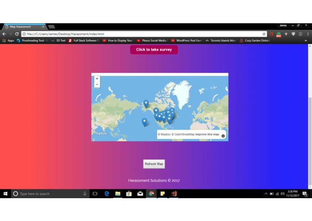Open a new browser tab
This screenshot has width=312, height=221.
pyautogui.click(x=51, y=27)
